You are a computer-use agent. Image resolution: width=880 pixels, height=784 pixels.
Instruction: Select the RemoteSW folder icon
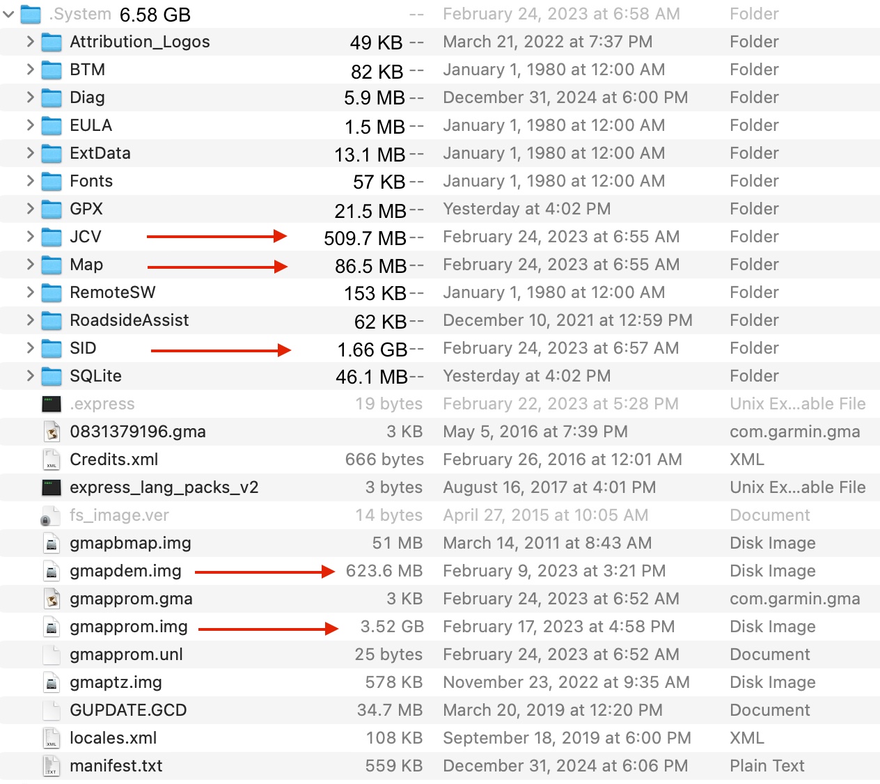pyautogui.click(x=52, y=292)
